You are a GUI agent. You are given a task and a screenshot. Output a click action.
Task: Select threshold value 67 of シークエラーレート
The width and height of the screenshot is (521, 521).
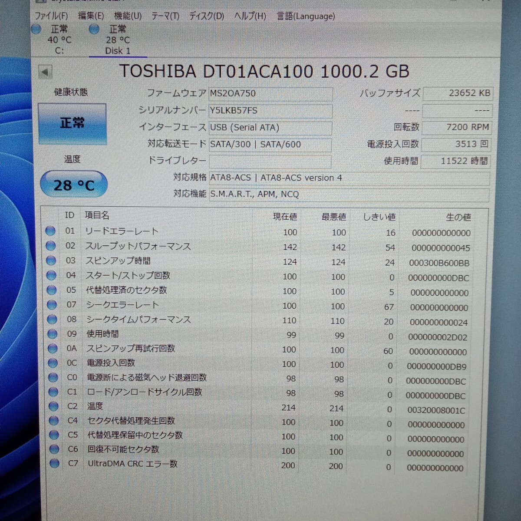[x=389, y=307]
